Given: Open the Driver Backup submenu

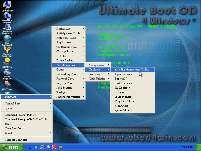Looking at the screenshot, I should (68, 60).
